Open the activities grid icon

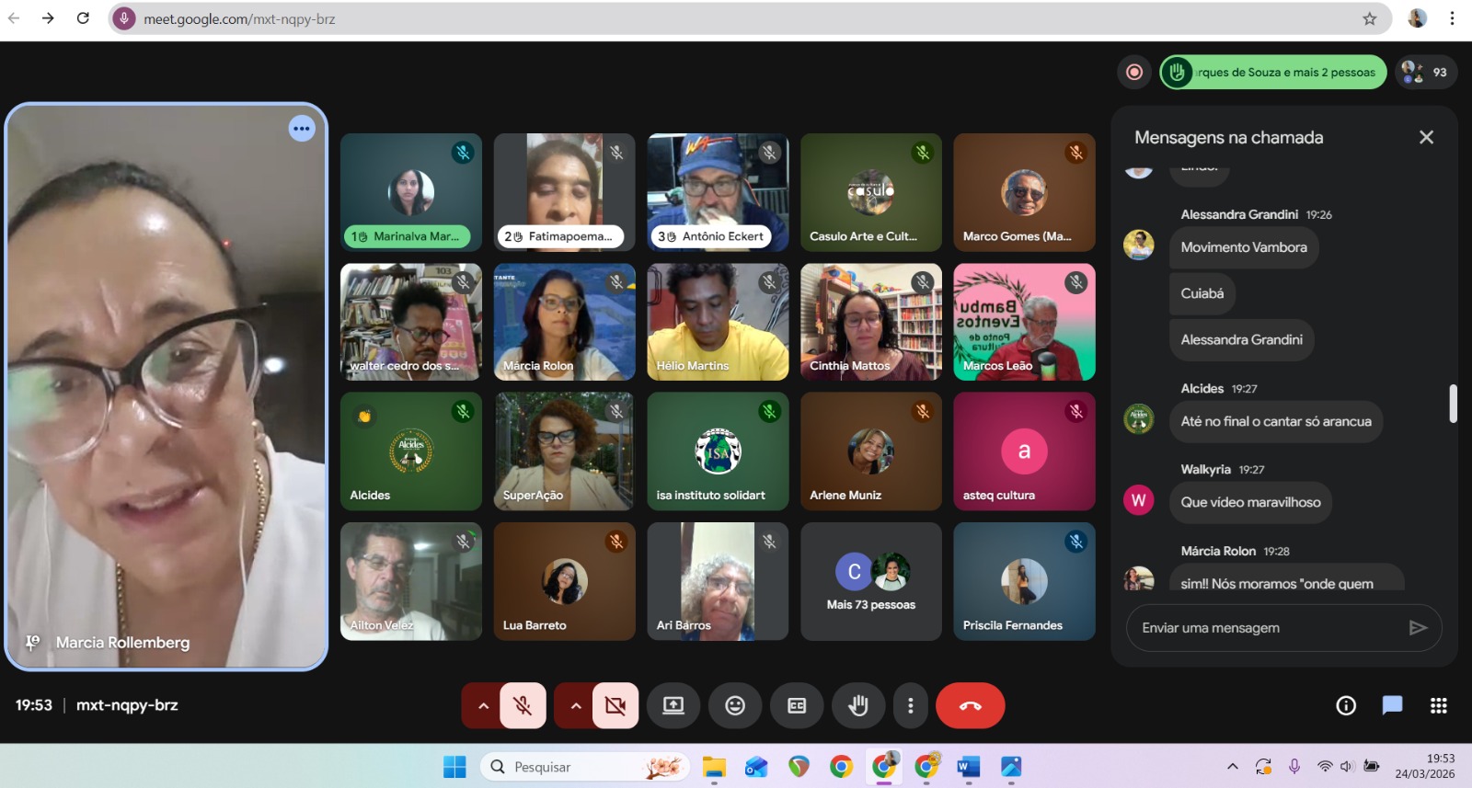1439,705
